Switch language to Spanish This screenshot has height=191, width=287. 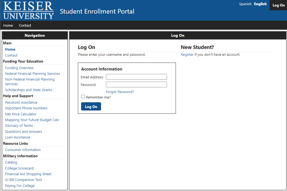[x=245, y=4]
